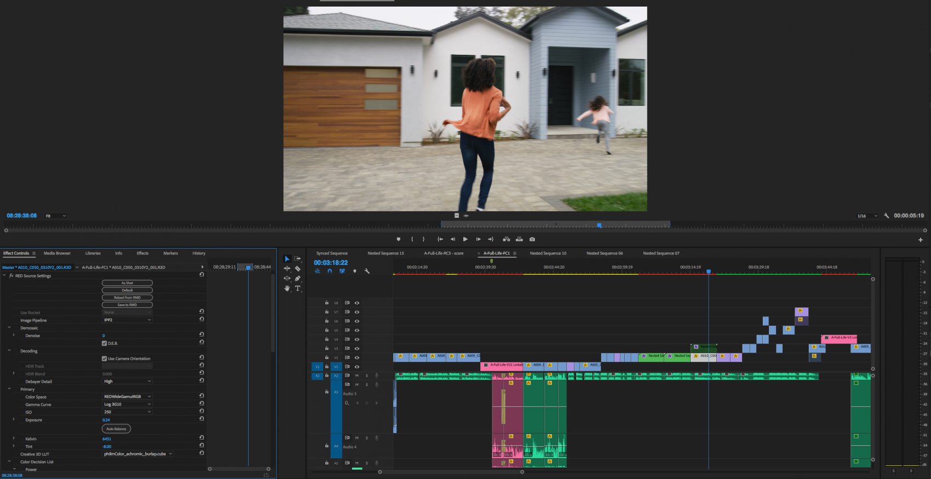Switch to Media Browser tab
Screen dimensions: 931x479
(57, 253)
